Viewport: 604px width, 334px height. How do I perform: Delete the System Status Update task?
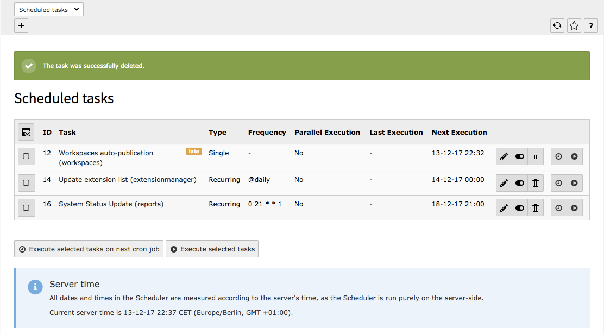coord(536,208)
